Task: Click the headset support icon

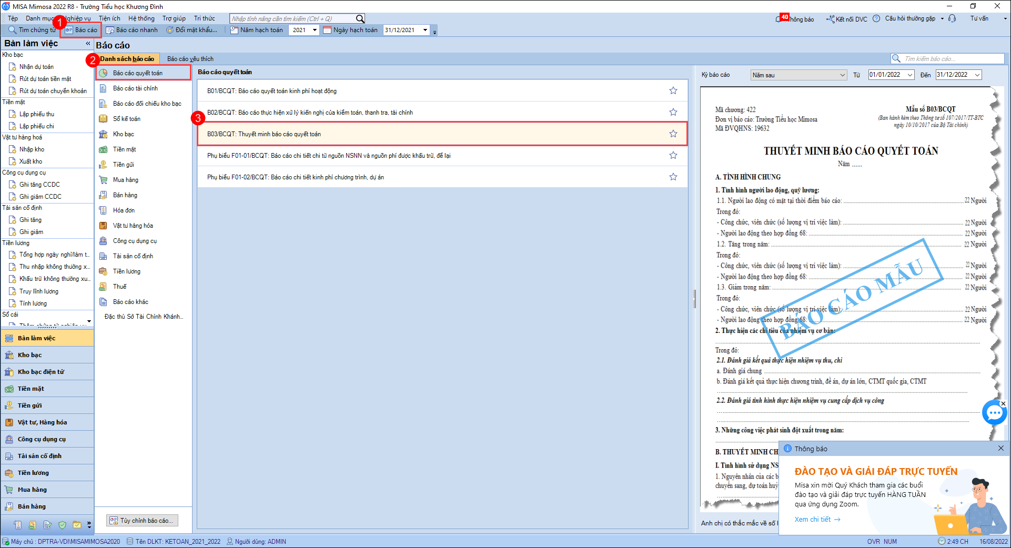Action: click(952, 19)
